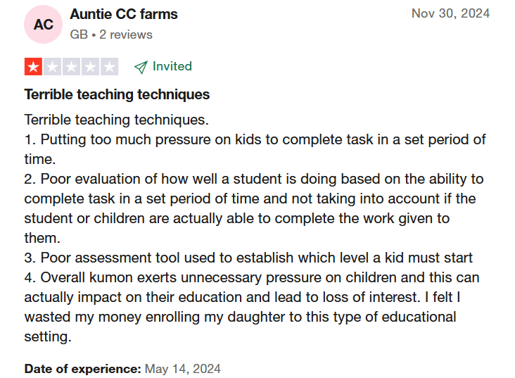Click the red filled first star
This screenshot has height=378, width=515.
[33, 67]
